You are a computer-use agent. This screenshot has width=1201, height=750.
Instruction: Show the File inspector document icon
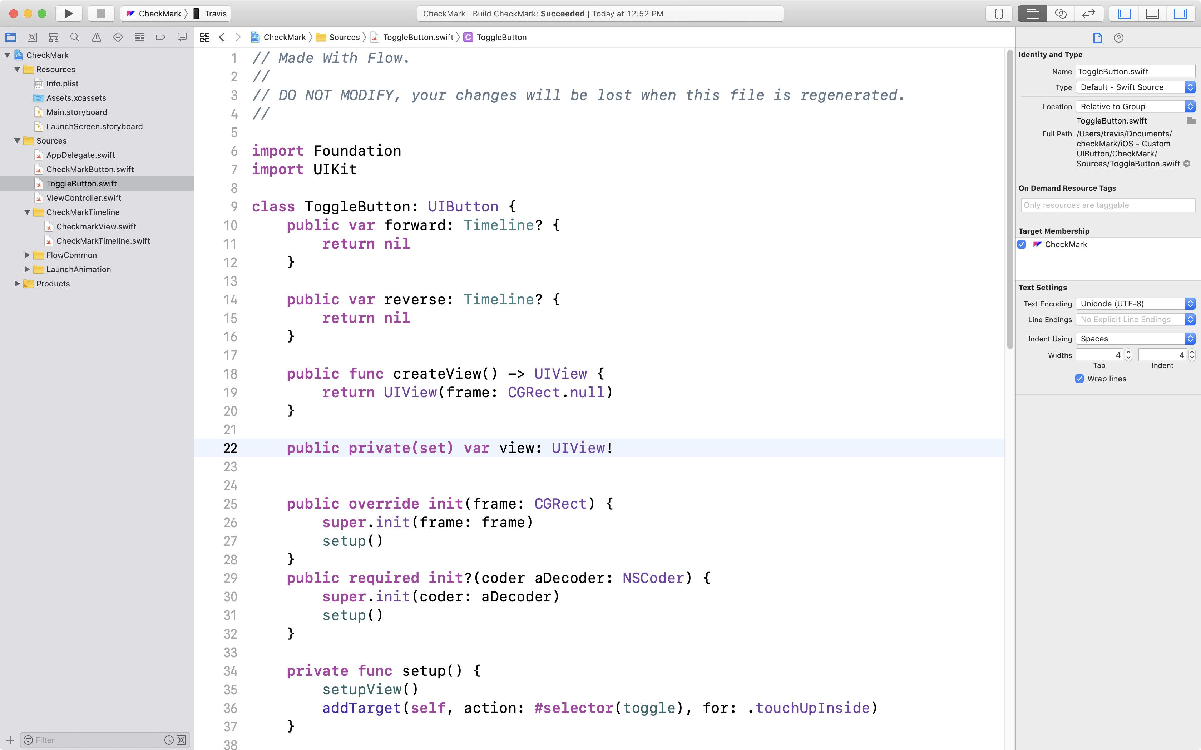pos(1098,38)
